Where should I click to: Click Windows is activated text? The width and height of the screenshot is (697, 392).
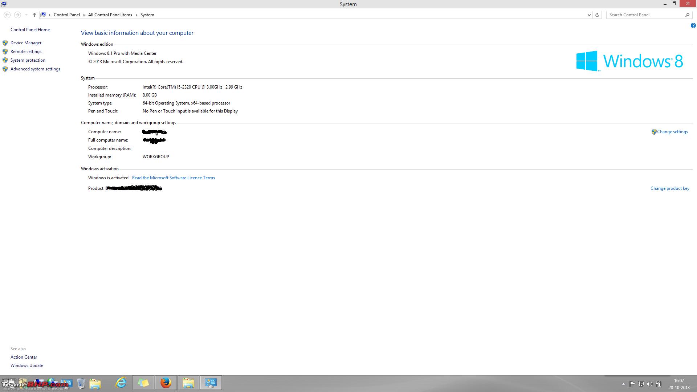[108, 178]
